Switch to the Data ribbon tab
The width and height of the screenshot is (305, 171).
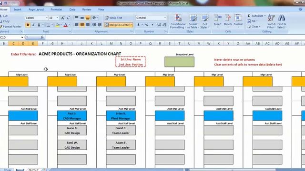coord(72,9)
